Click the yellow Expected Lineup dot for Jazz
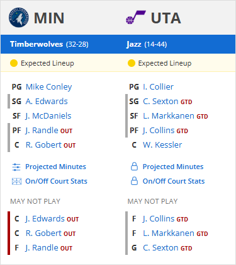The width and height of the screenshot is (236, 265). coord(132,63)
